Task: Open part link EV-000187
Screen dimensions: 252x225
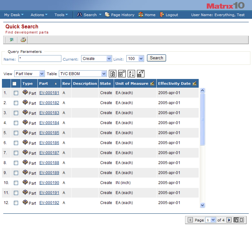Action: coord(49,153)
